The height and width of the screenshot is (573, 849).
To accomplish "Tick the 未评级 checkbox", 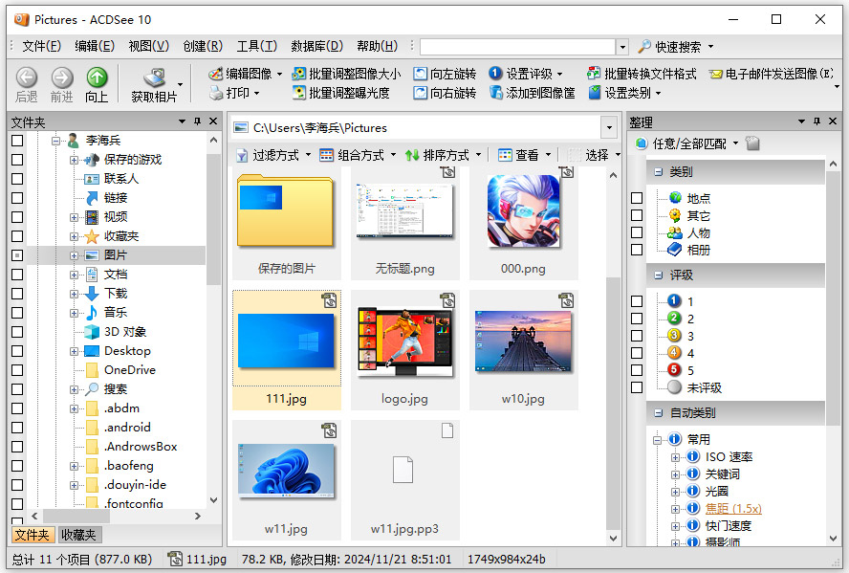I will 637,388.
